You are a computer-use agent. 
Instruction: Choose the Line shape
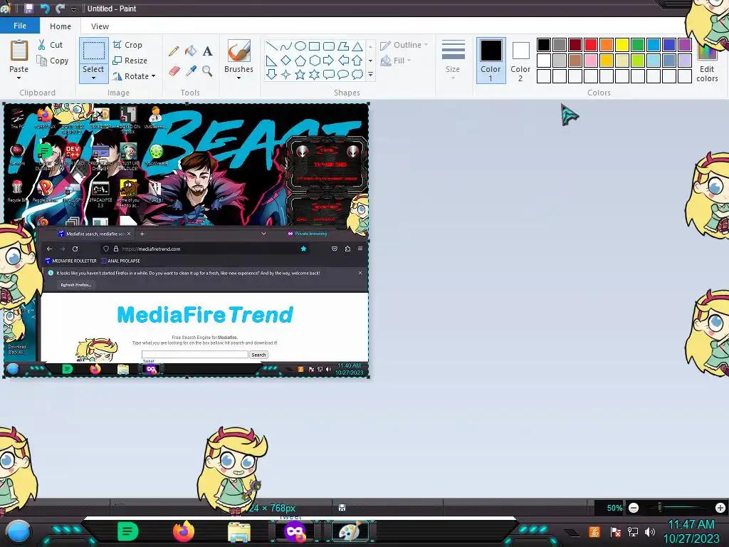tap(271, 46)
